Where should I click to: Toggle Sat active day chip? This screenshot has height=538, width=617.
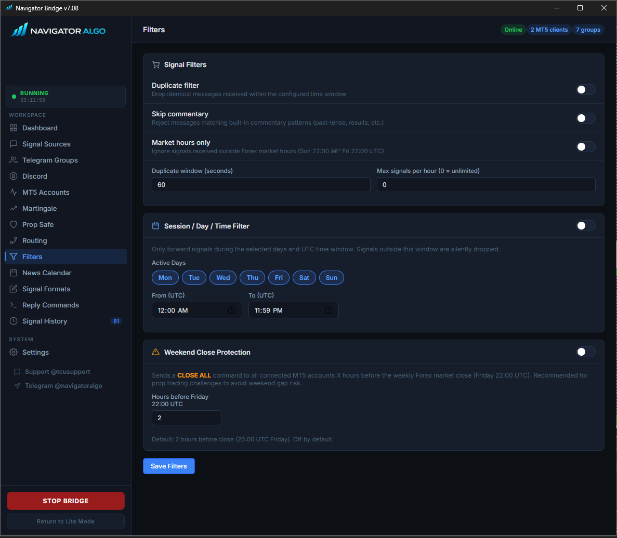(304, 278)
